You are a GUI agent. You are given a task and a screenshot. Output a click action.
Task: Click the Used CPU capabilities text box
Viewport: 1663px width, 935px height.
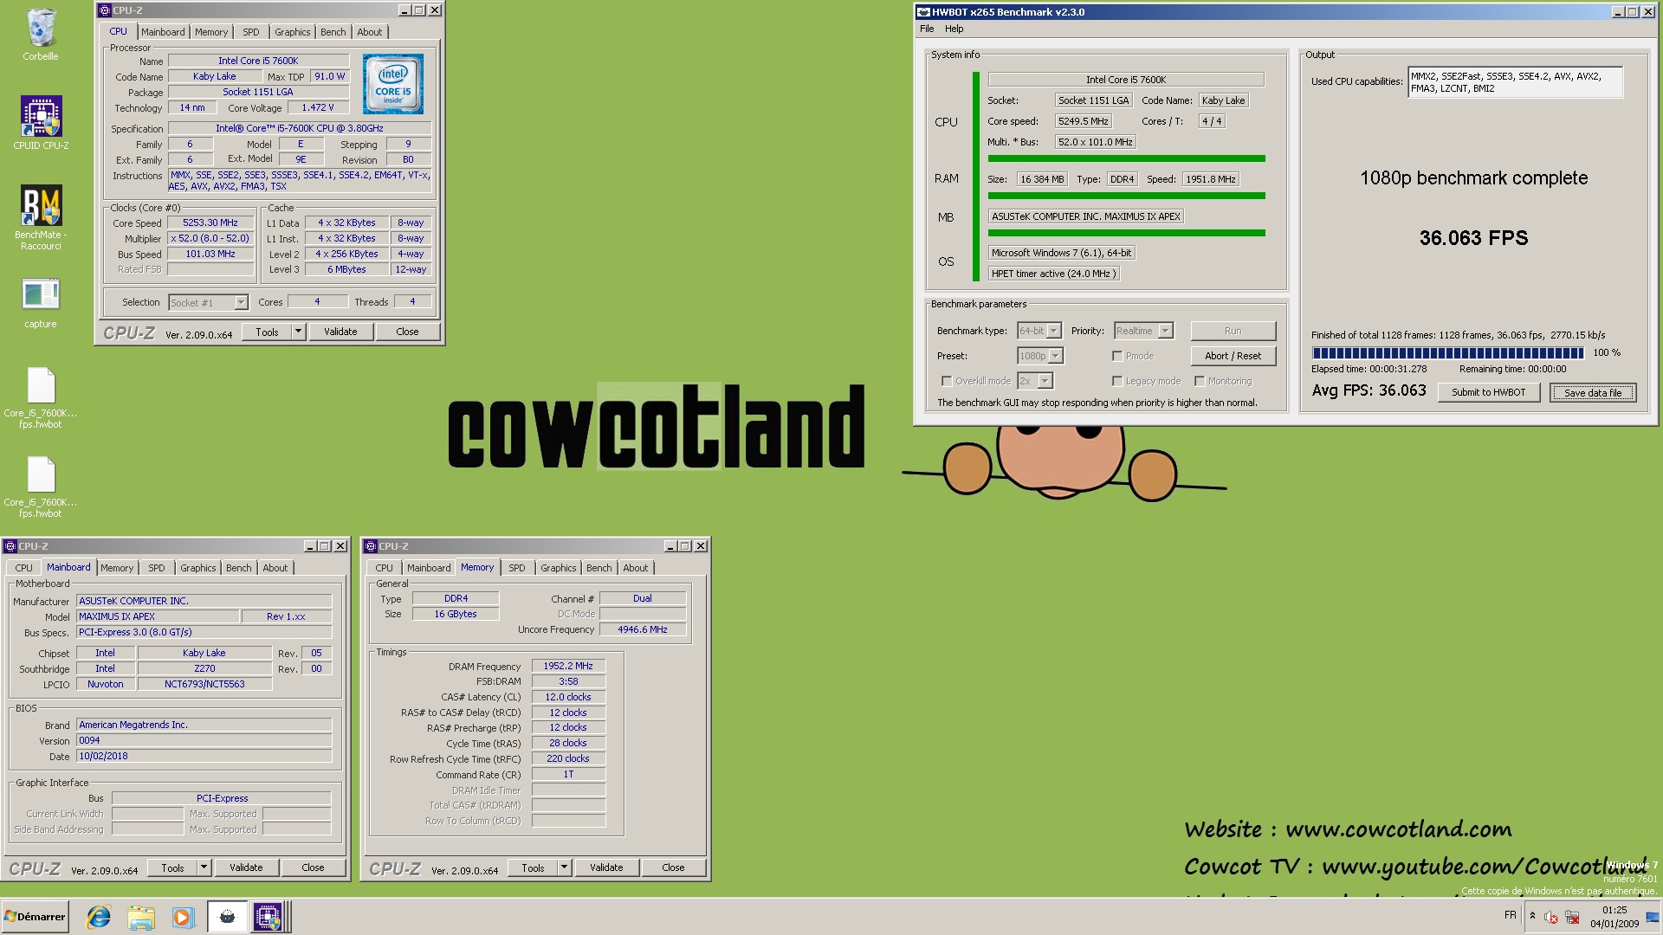point(1515,82)
